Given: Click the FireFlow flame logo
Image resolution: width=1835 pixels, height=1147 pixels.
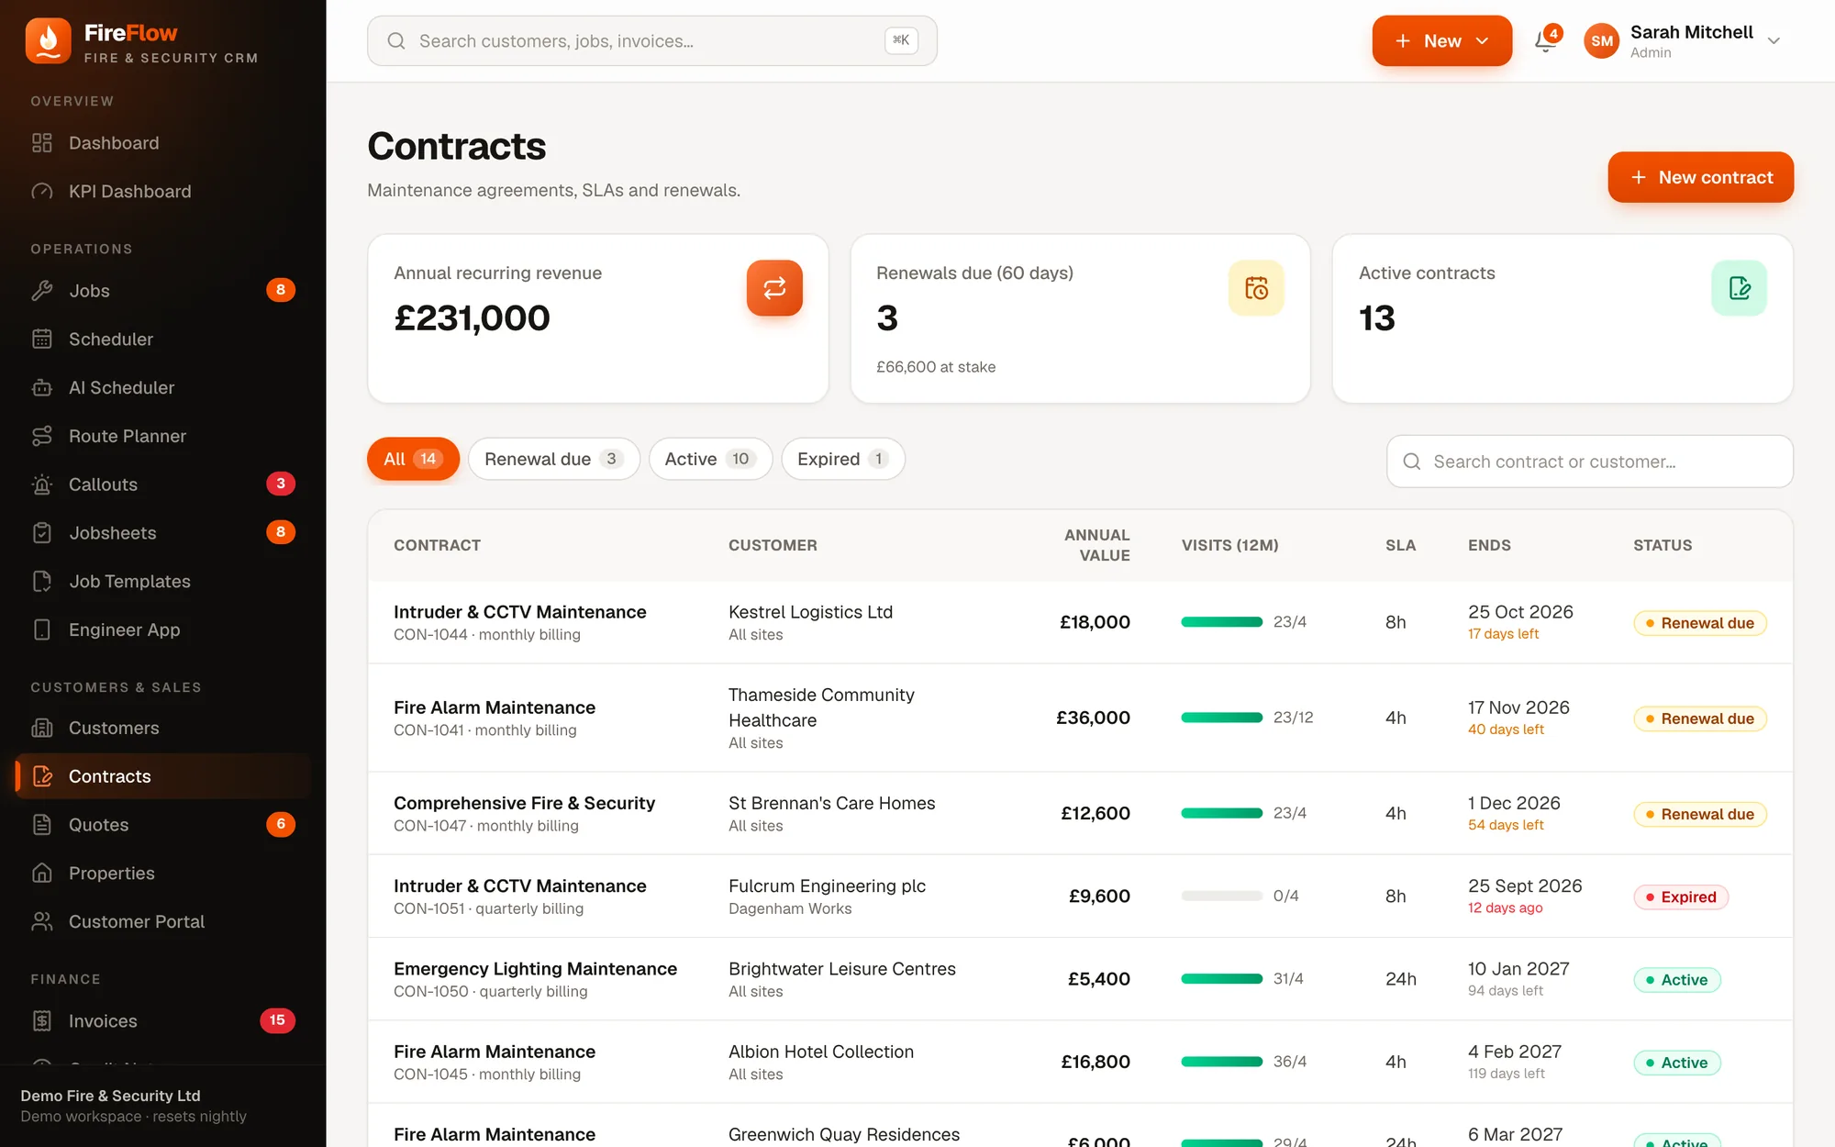Looking at the screenshot, I should [48, 40].
